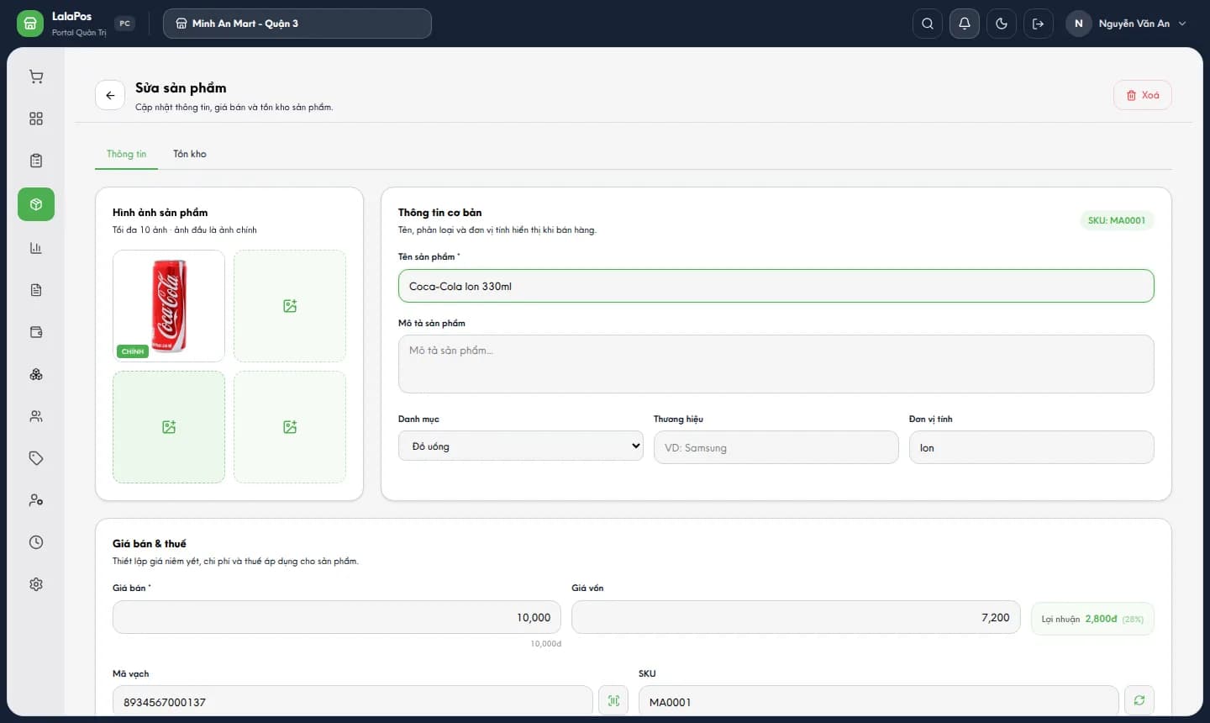Click the LalaPos storefront logo
Screen dimensions: 1210x723
pos(30,24)
